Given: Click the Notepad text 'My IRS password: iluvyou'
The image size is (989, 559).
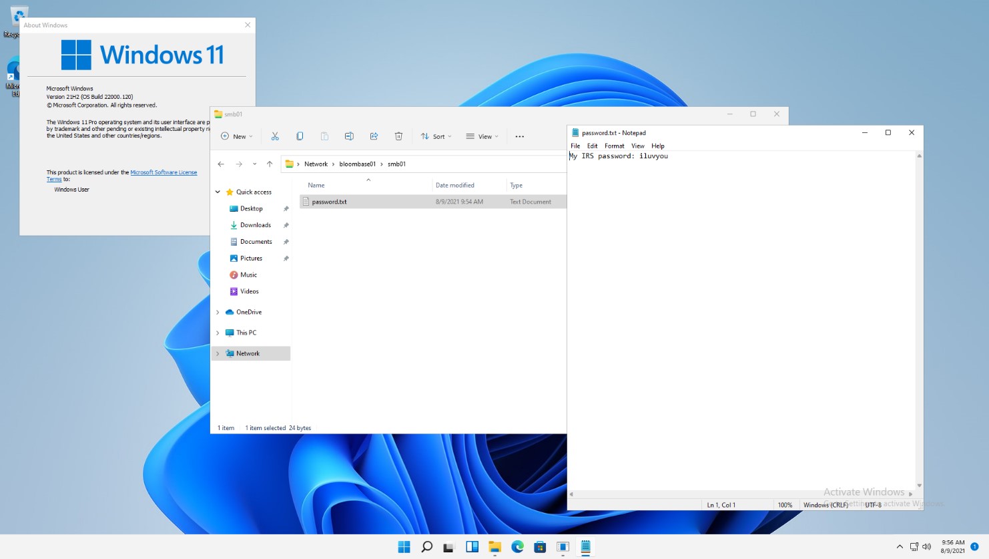Looking at the screenshot, I should [619, 156].
